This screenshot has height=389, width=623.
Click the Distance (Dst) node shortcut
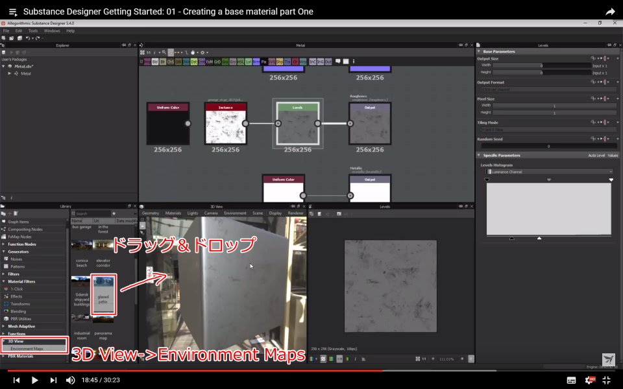(x=194, y=62)
